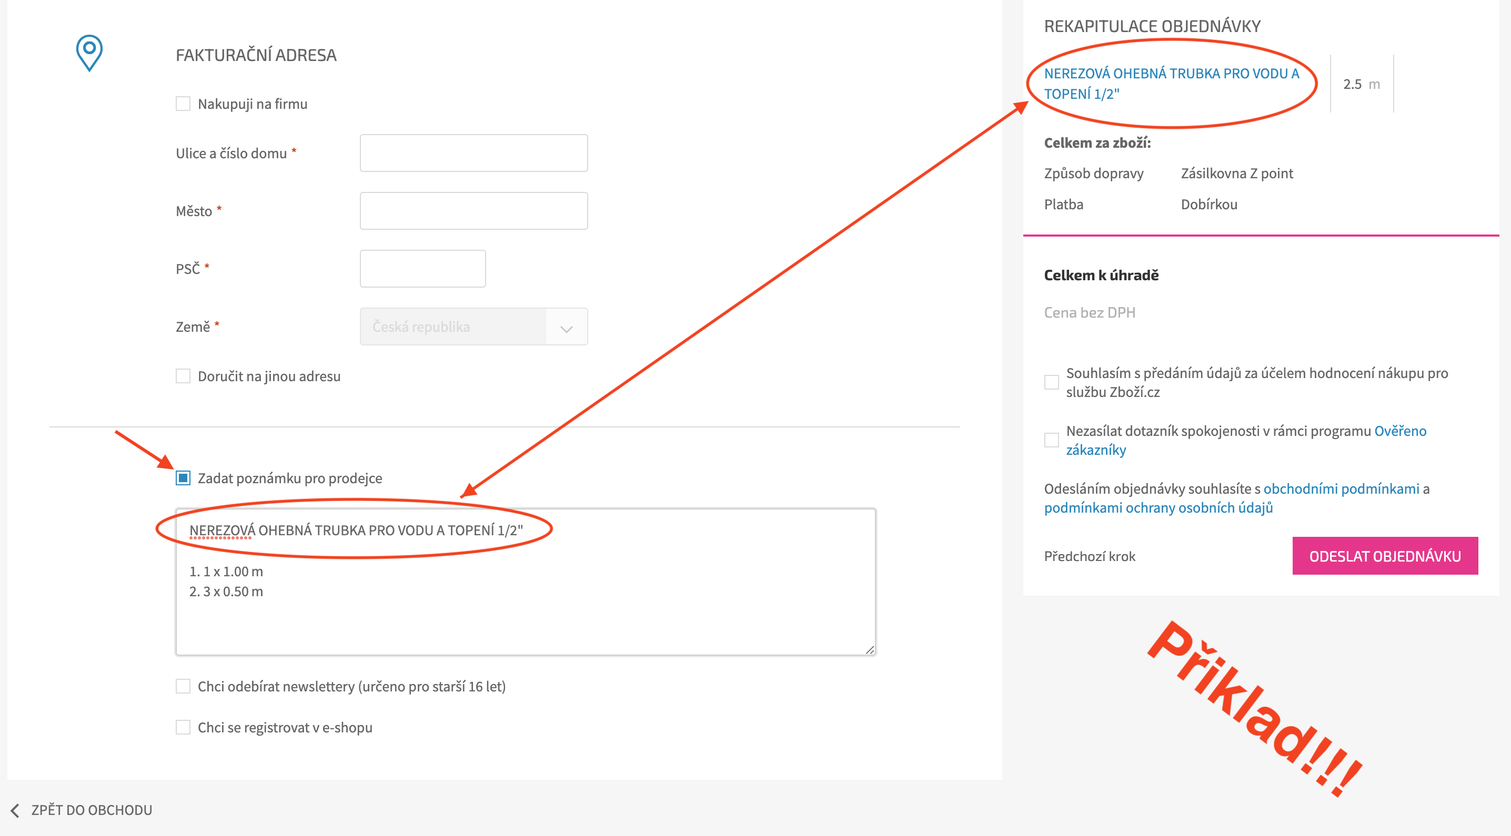Enable Doručit na jinou adresu checkbox

coord(183,376)
